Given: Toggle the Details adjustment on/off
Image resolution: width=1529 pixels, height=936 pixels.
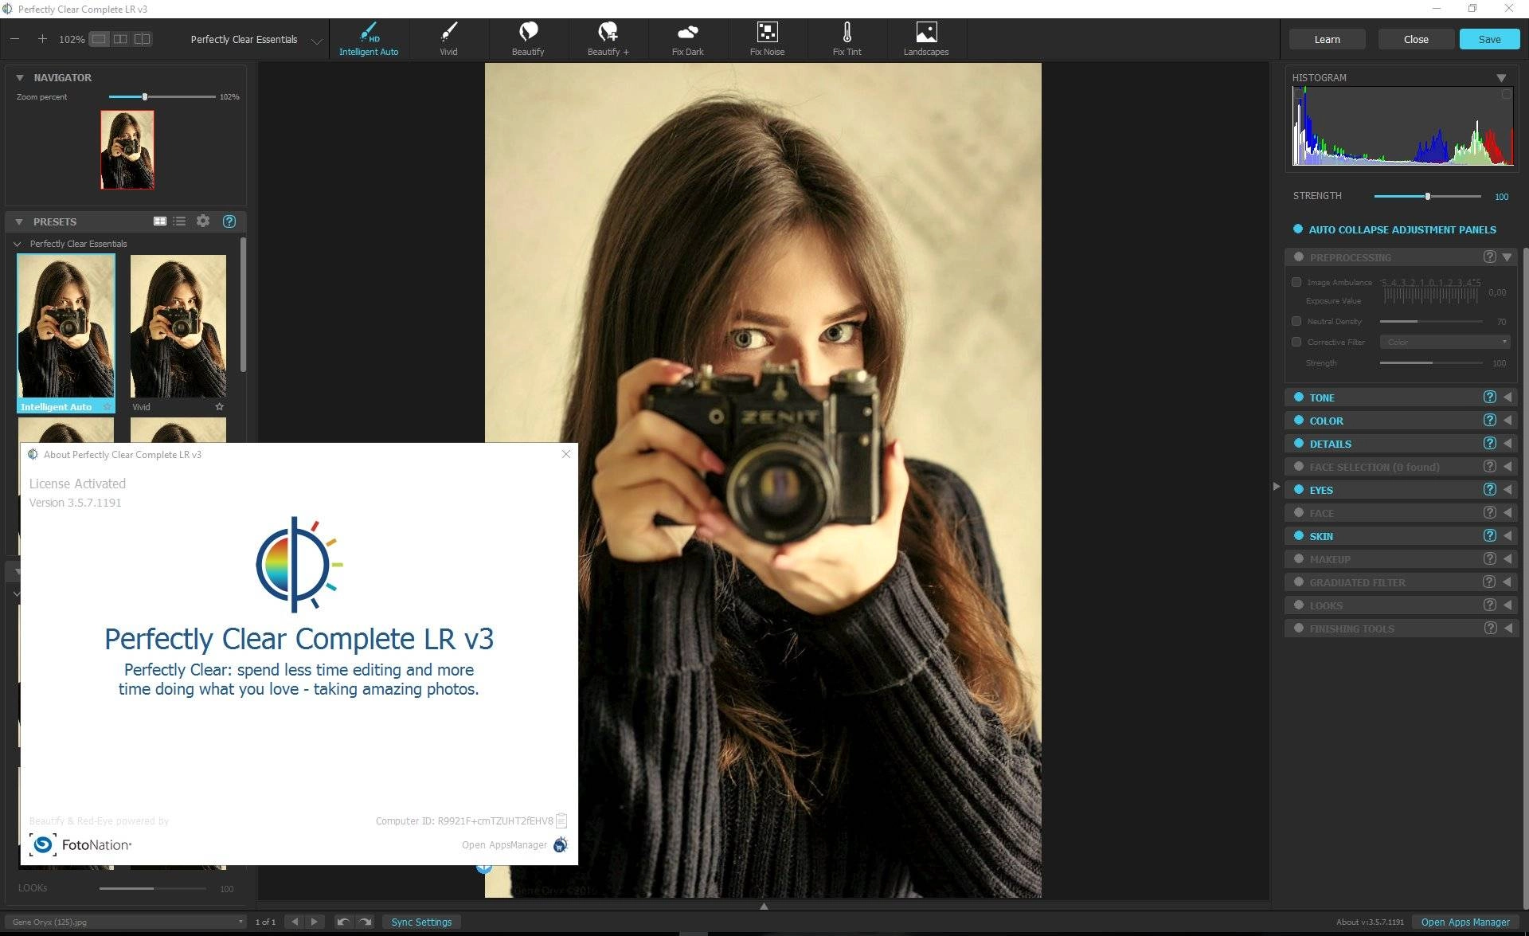Looking at the screenshot, I should tap(1299, 443).
